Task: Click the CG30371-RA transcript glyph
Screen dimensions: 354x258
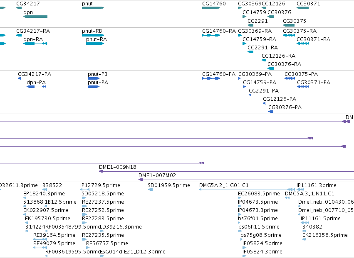Action: coord(303,44)
